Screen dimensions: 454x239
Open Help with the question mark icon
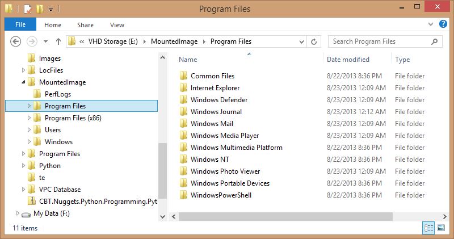443,24
